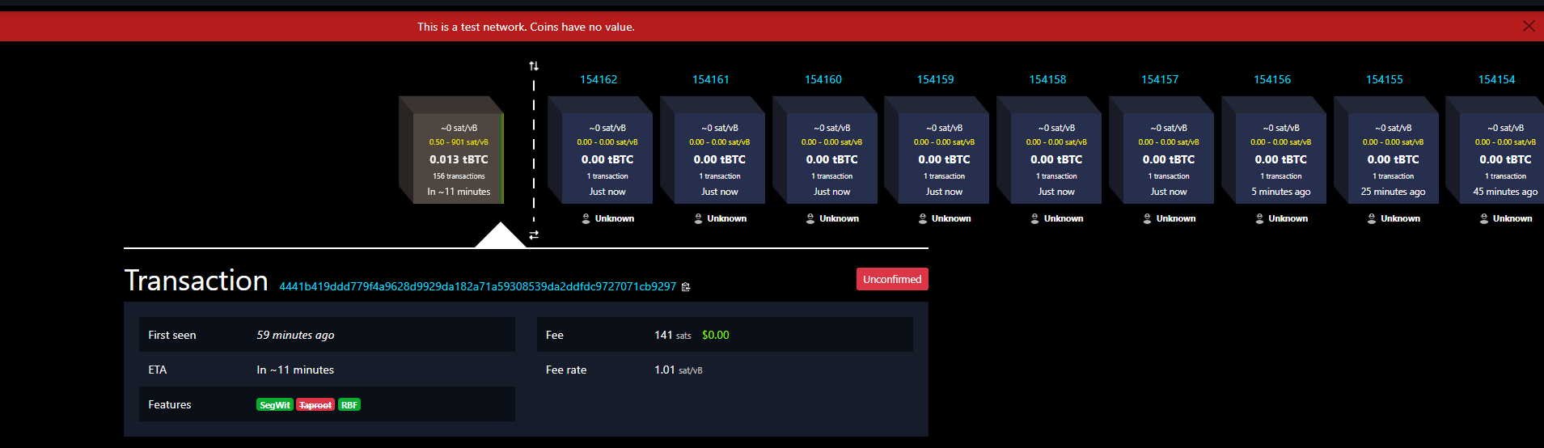Viewport: 1544px width, 448px height.
Task: Click the Unknown miner under block 154161
Action: tap(721, 218)
